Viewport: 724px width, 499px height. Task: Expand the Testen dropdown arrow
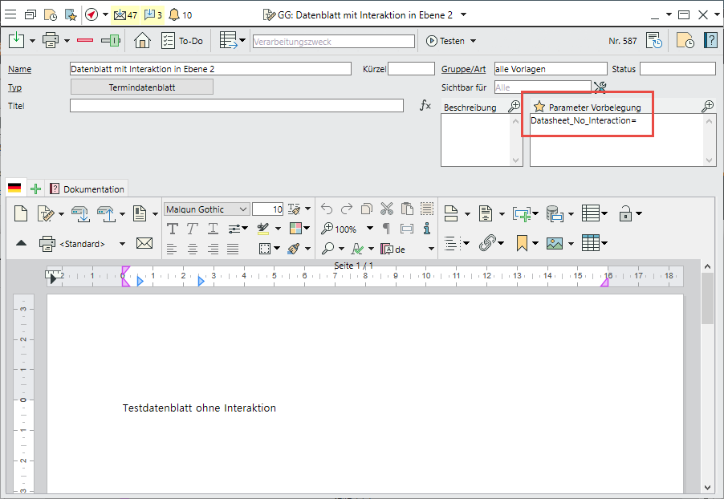point(473,41)
